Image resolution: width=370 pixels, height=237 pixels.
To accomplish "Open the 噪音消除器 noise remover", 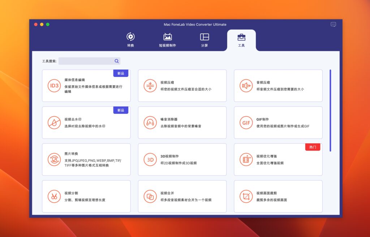I will point(182,122).
